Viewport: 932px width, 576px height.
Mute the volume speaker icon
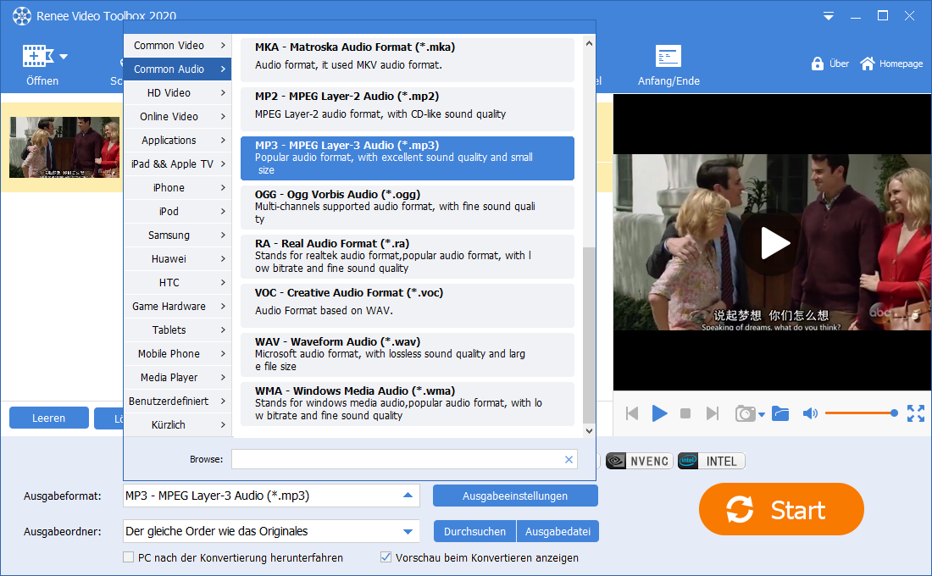point(810,413)
